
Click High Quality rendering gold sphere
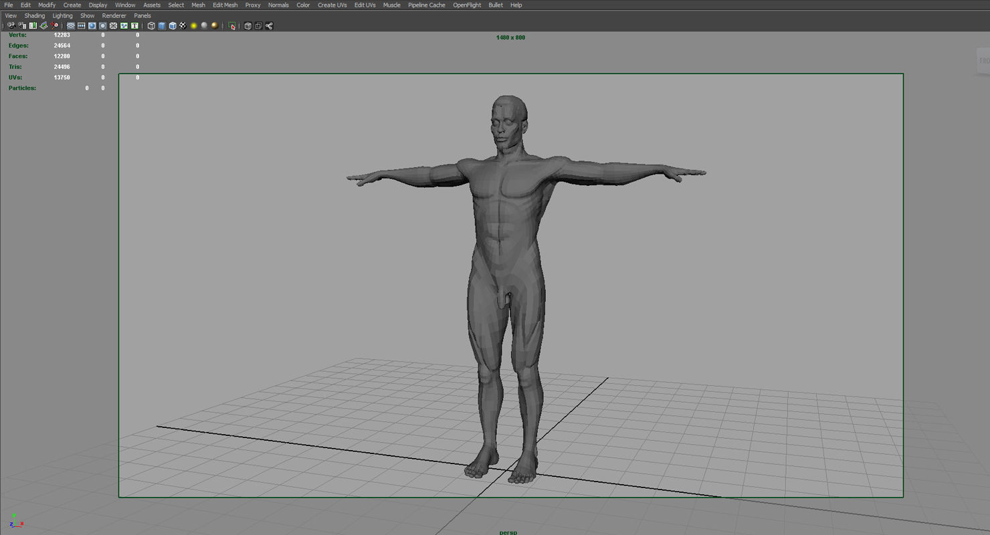pyautogui.click(x=215, y=25)
